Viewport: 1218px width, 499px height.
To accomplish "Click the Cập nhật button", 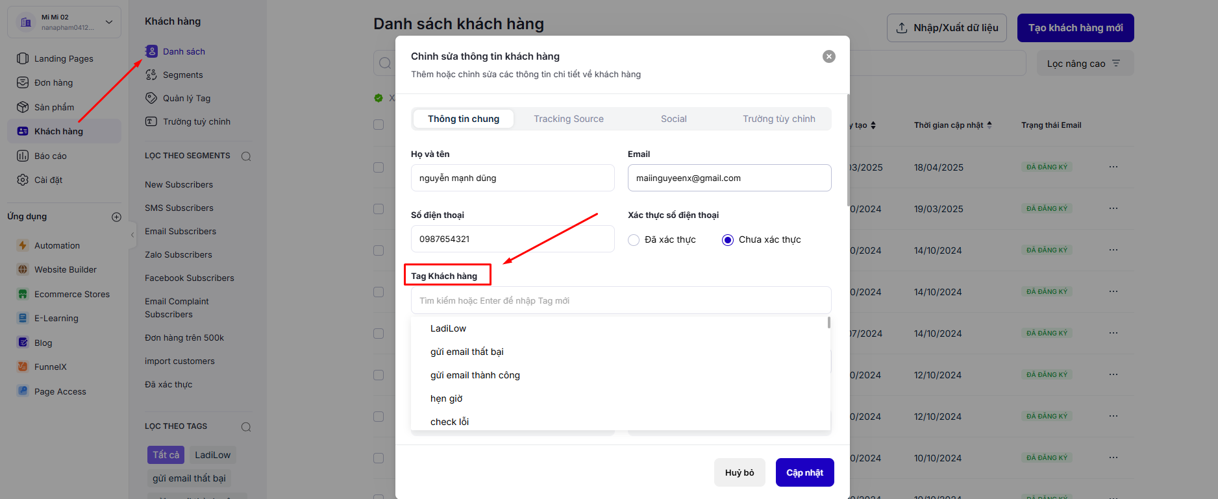I will pos(804,472).
